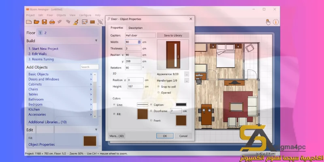Open the Project menu
This screenshot has height=162, width=324.
(x=30, y=15)
